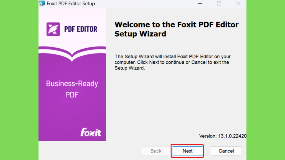The image size is (285, 160).
Task: Click the 'PDF' word below Business-Ready
Action: (x=72, y=95)
